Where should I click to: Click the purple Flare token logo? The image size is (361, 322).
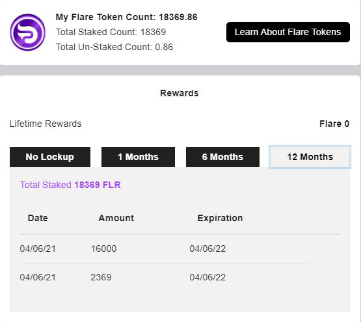27,33
